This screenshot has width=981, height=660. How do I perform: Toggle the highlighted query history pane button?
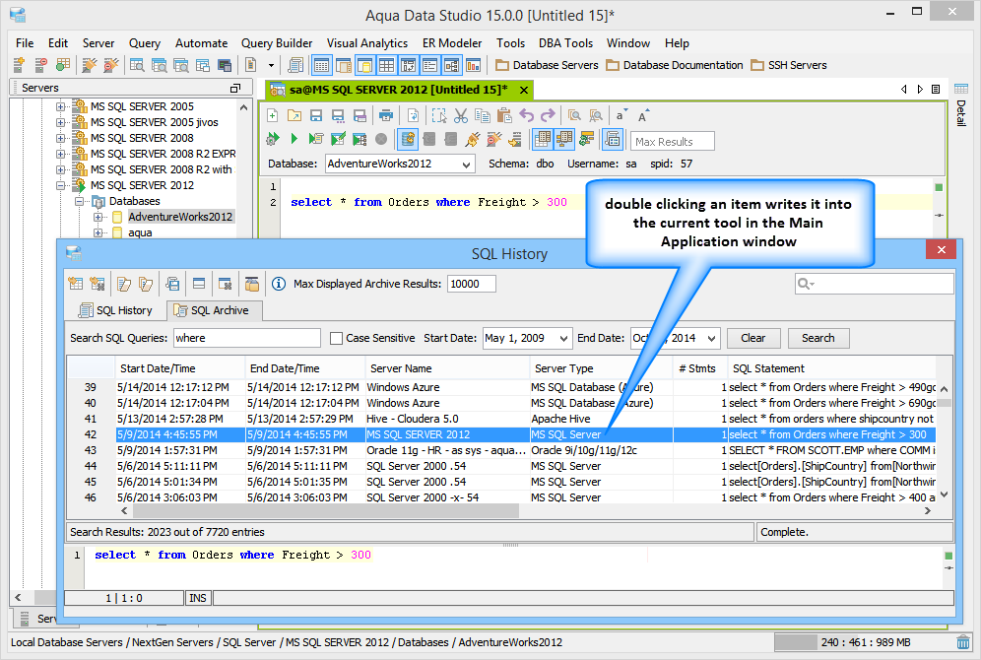pos(613,139)
